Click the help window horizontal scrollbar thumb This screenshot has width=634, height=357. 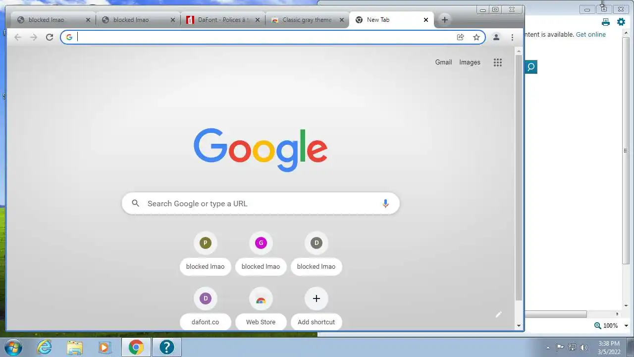point(556,314)
